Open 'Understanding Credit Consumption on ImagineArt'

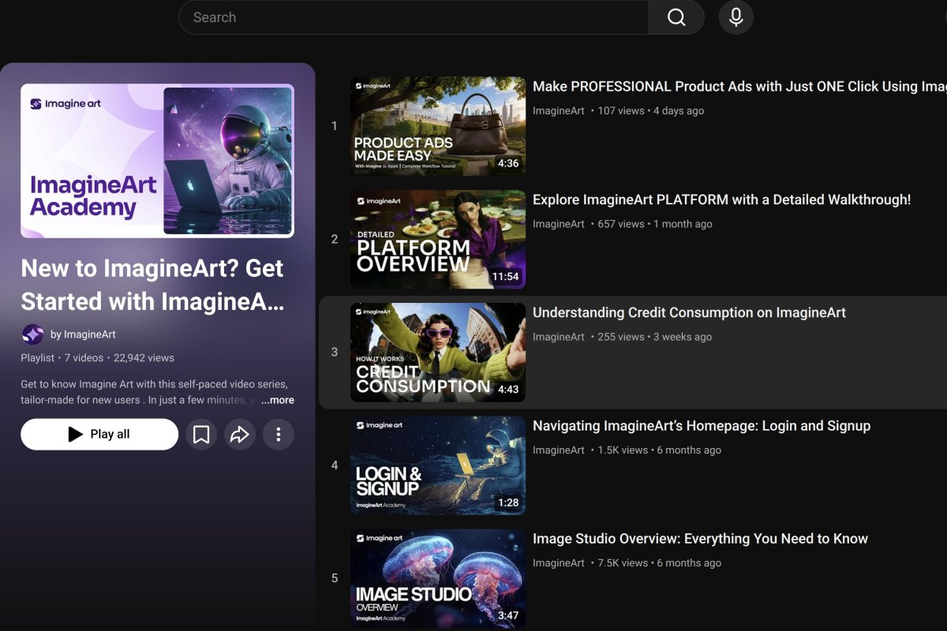691,312
